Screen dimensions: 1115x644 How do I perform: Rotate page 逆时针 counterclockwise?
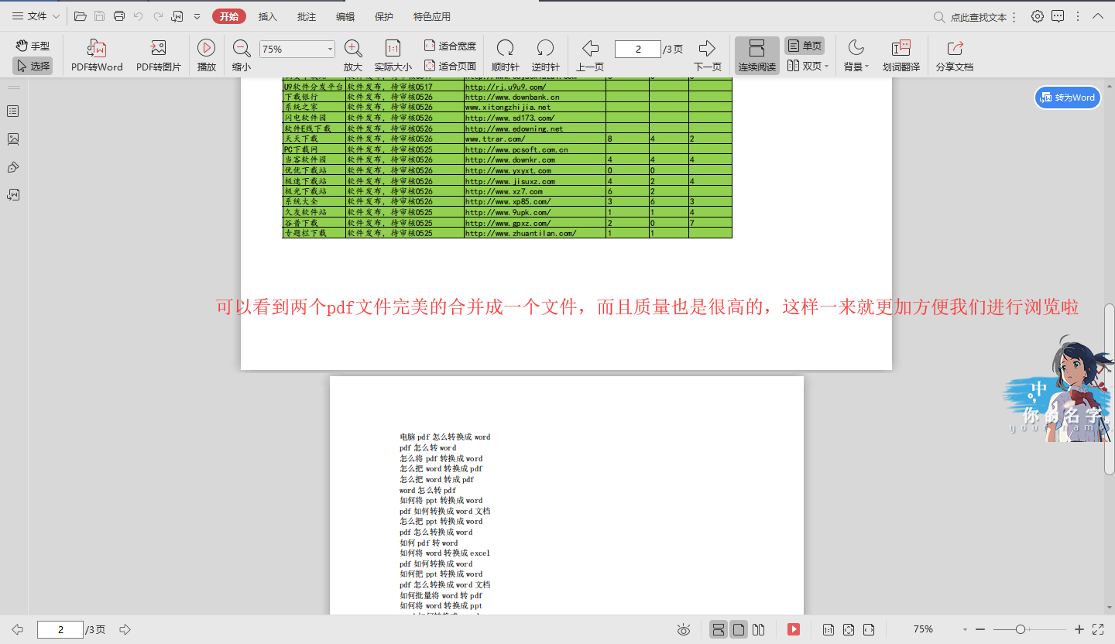546,56
